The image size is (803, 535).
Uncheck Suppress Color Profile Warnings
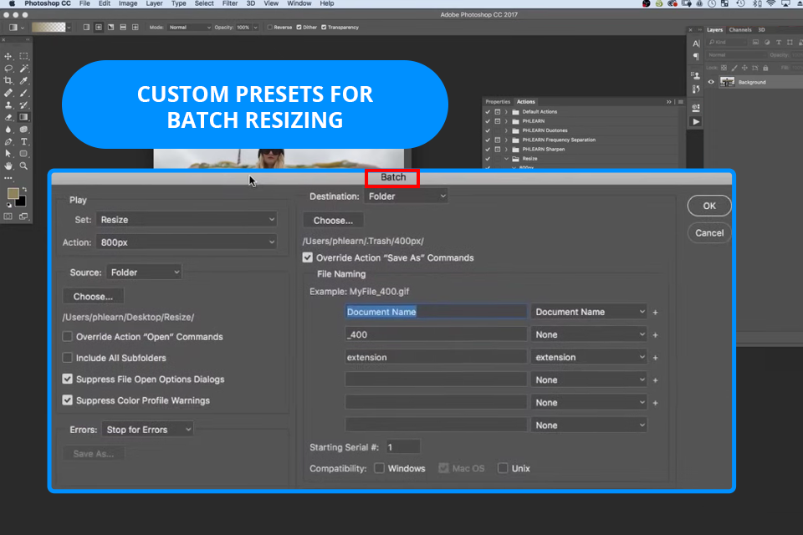click(x=68, y=400)
